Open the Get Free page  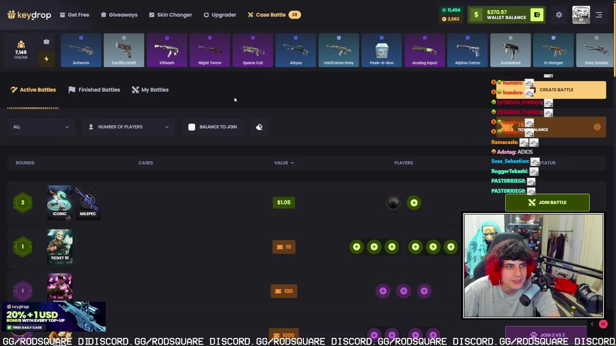[x=74, y=15]
